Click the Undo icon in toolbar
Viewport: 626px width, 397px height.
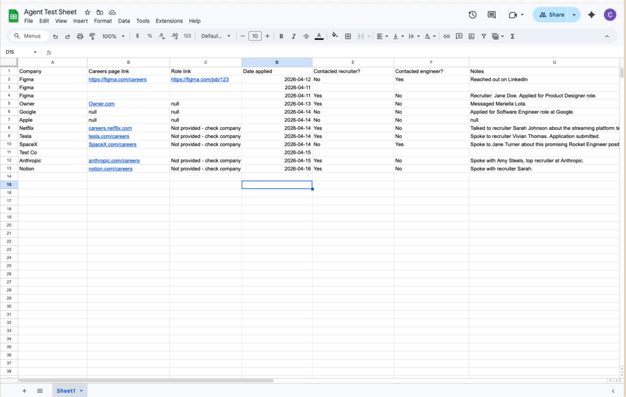tap(56, 37)
